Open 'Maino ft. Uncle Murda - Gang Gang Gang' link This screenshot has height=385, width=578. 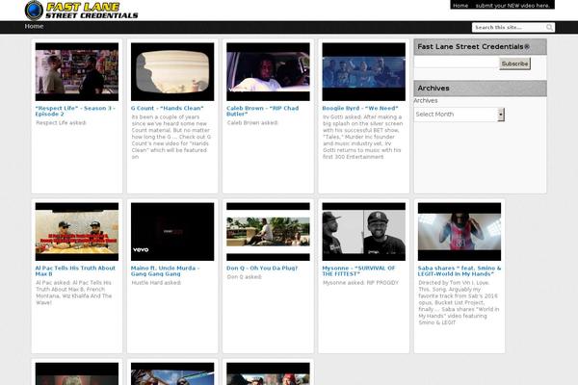(165, 270)
